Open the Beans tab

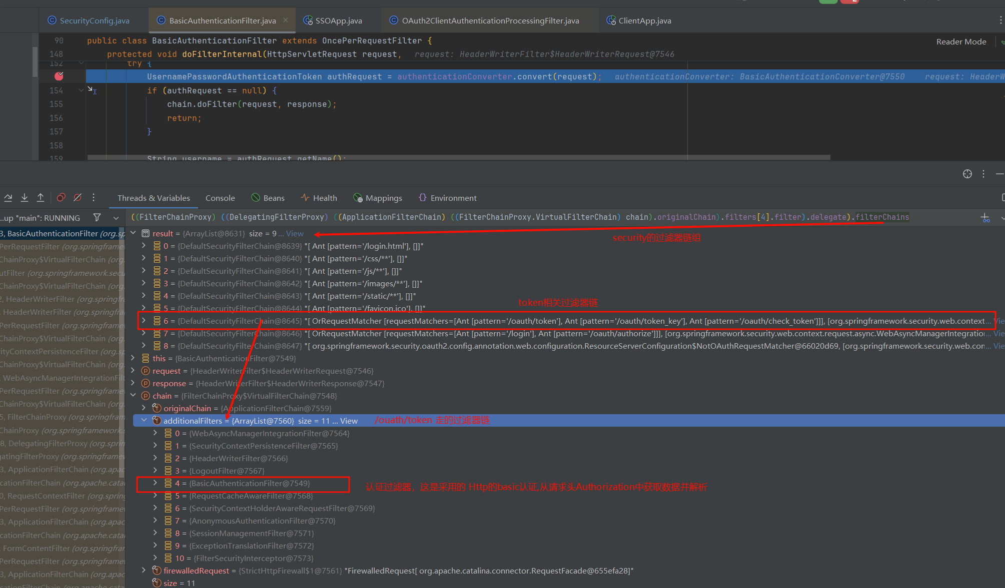[268, 198]
